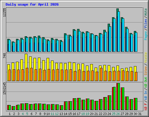Viewport: 149px width, 117px height.
Task: Click day 31 on the x-axis
Action: (x=140, y=114)
